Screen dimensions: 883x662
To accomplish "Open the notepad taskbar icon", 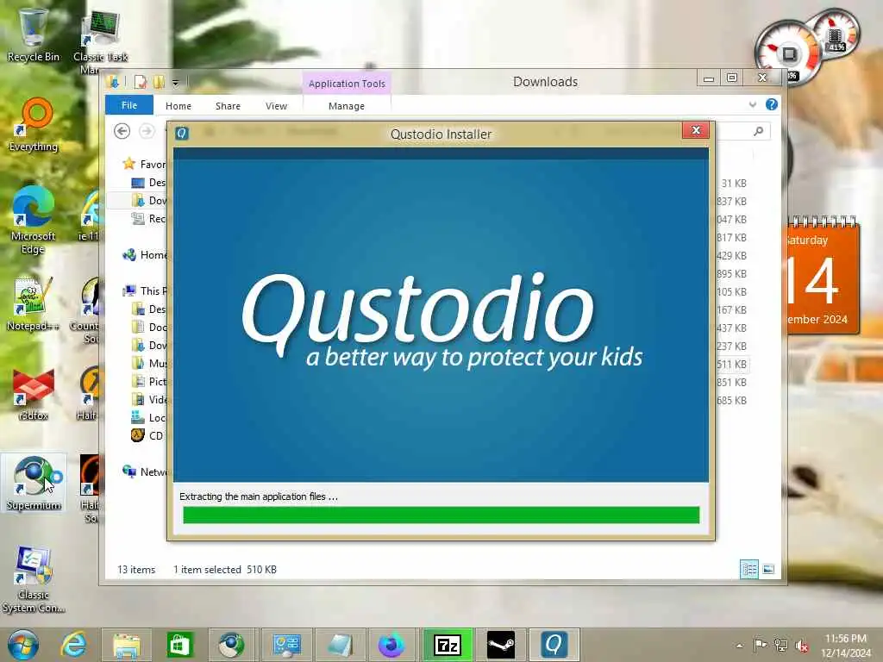I will point(340,645).
